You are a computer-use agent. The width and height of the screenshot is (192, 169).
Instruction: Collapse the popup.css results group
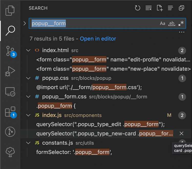[28, 78]
